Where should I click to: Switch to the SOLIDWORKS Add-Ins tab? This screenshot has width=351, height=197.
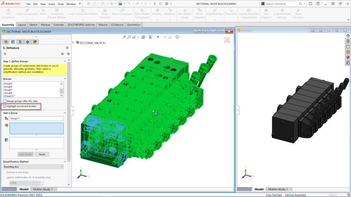[x=81, y=25]
